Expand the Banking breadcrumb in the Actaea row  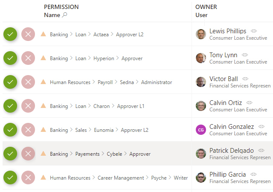click(x=59, y=35)
